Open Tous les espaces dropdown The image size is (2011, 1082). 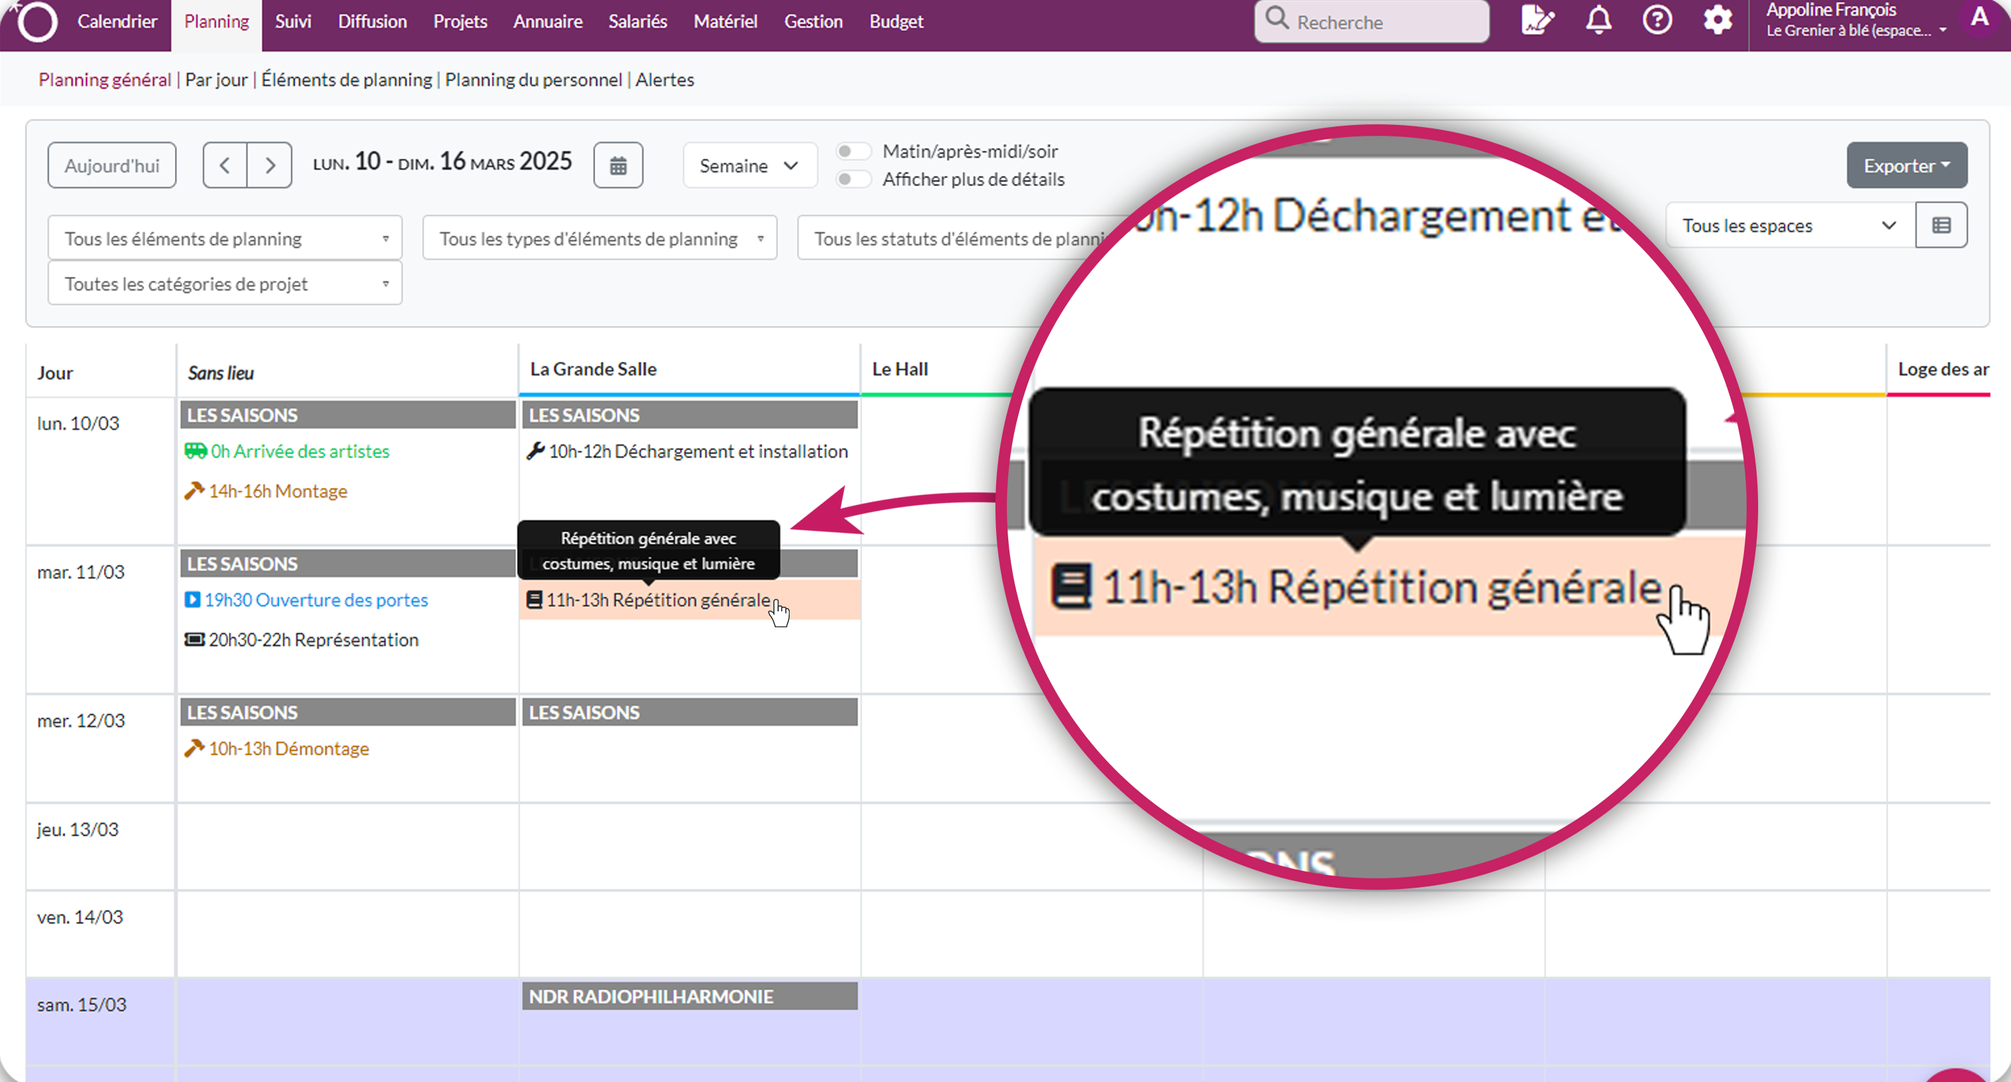tap(1790, 225)
